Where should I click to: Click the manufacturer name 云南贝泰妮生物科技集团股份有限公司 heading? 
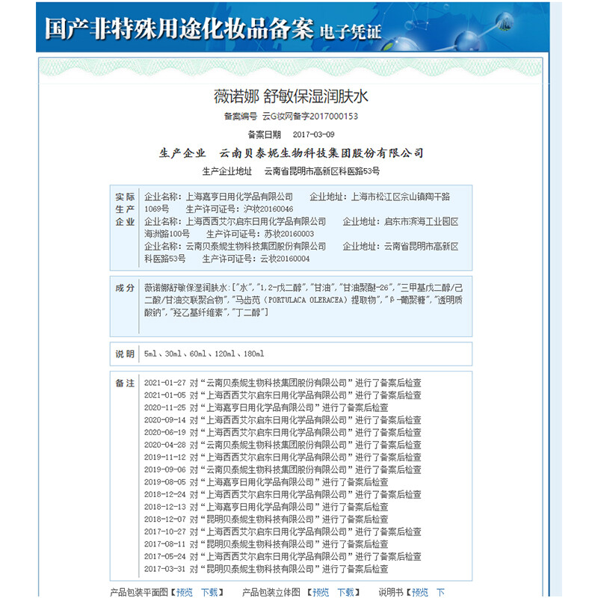pyautogui.click(x=321, y=153)
